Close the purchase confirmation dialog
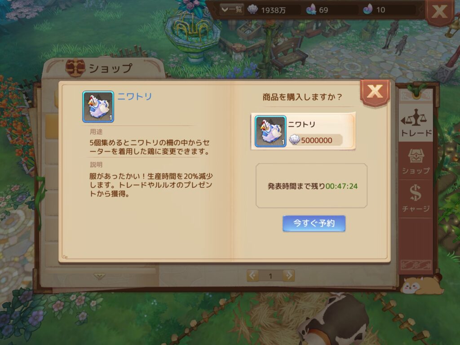This screenshot has height=345, width=460. pos(375,92)
